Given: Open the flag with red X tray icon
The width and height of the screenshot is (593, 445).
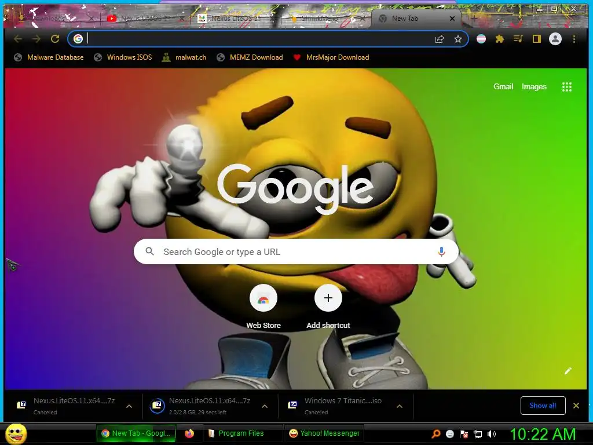Looking at the screenshot, I should coord(464,434).
